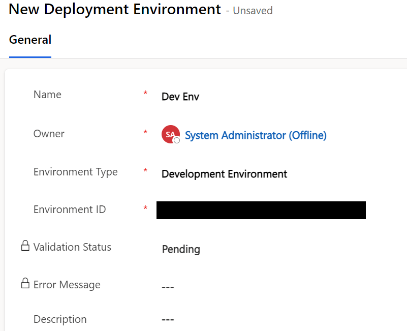The height and width of the screenshot is (331, 407).
Task: Focus the redacted Environment ID field
Action: [261, 210]
